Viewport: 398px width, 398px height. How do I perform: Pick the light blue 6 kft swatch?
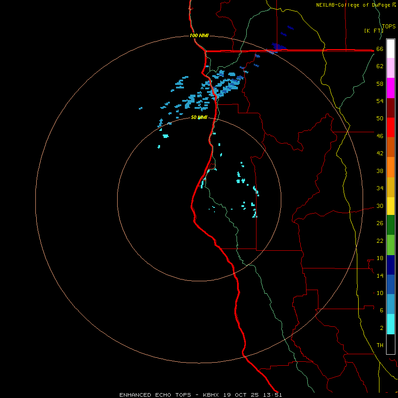tap(390, 304)
